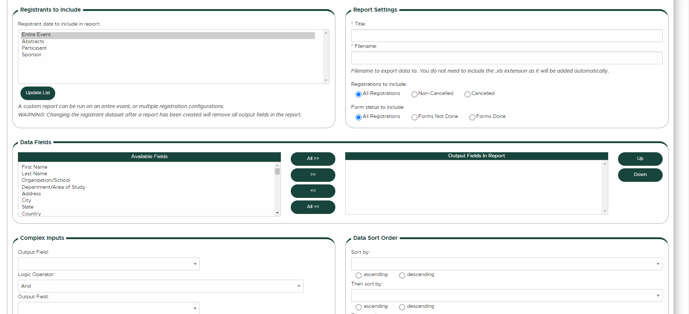Select Participant in registrant data list
The height and width of the screenshot is (314, 689).
tap(34, 48)
